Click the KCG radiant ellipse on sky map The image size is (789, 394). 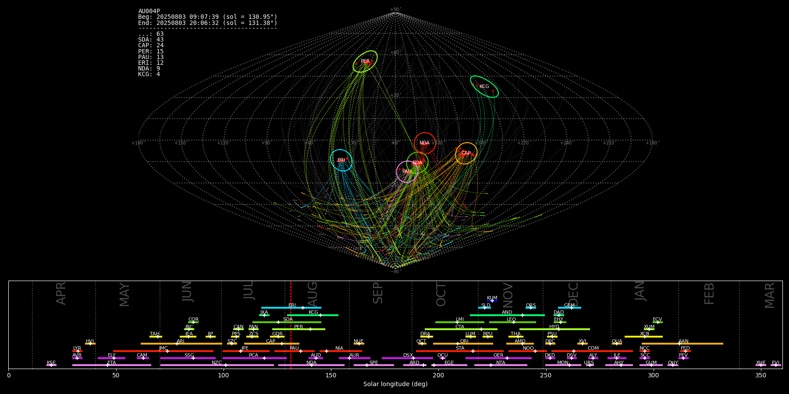[484, 87]
